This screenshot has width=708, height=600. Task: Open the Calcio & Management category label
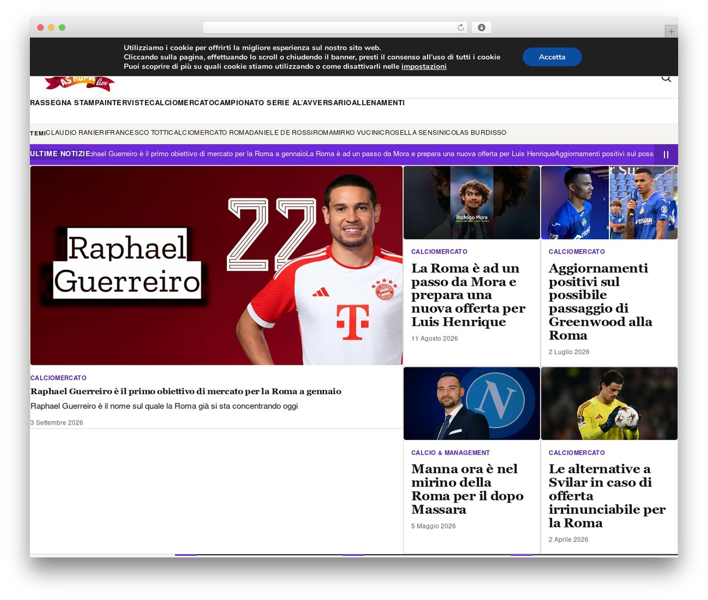click(450, 453)
